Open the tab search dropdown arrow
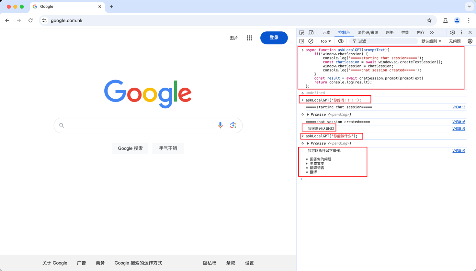Viewport: 476px width, 271px height. 469,6
